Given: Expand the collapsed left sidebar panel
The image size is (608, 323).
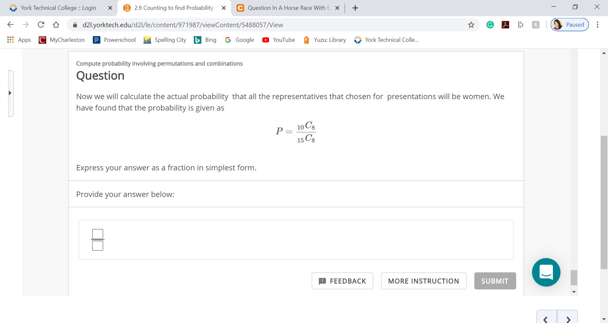Looking at the screenshot, I should click(x=10, y=93).
